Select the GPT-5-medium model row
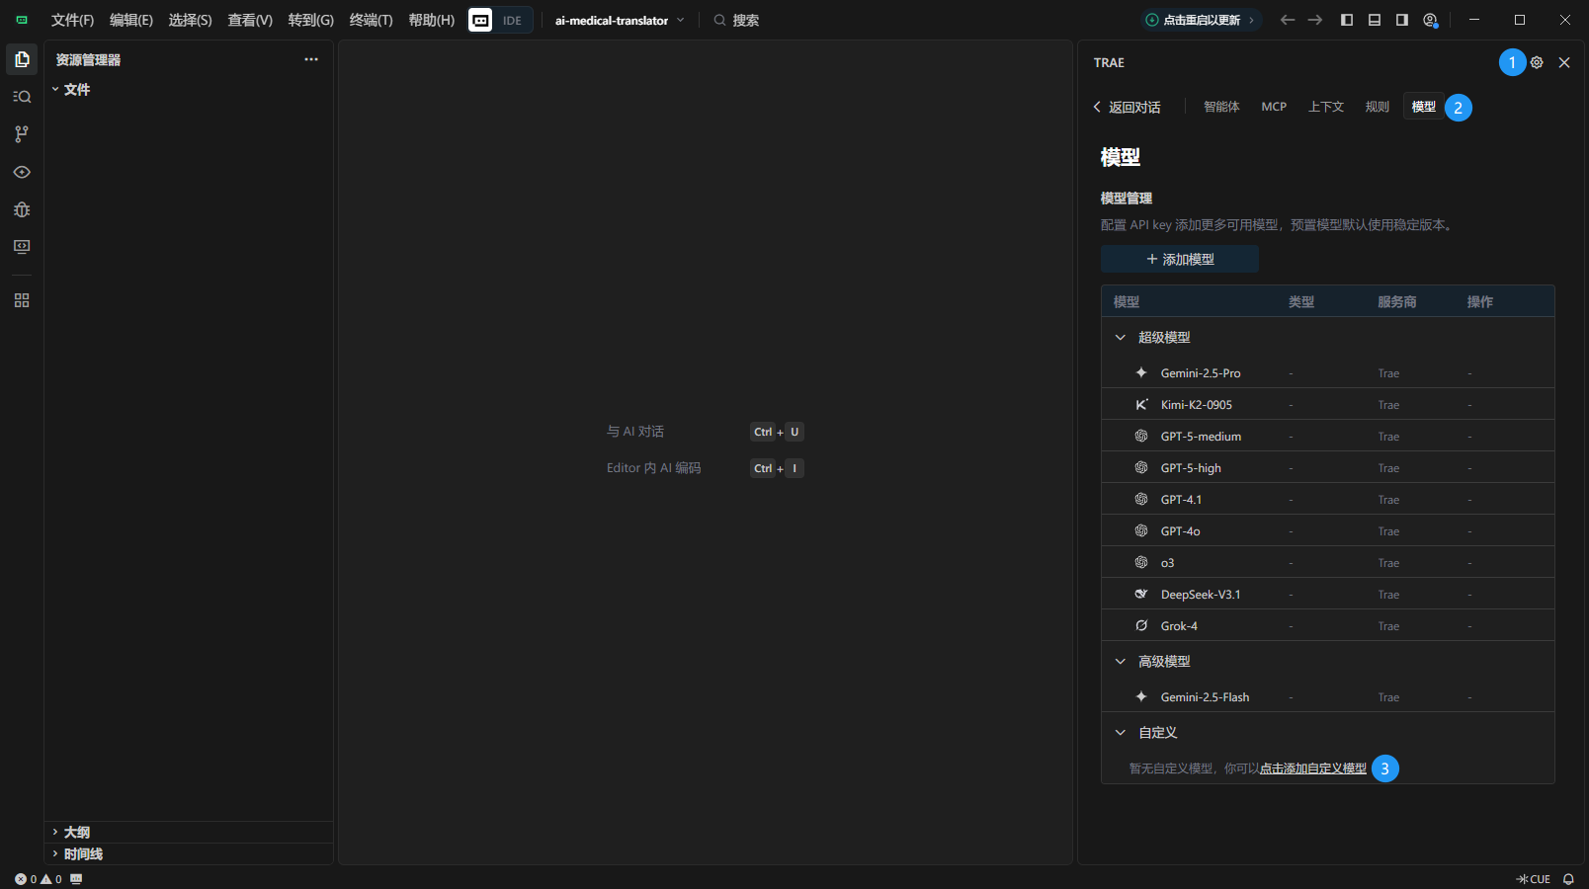 (x=1328, y=436)
